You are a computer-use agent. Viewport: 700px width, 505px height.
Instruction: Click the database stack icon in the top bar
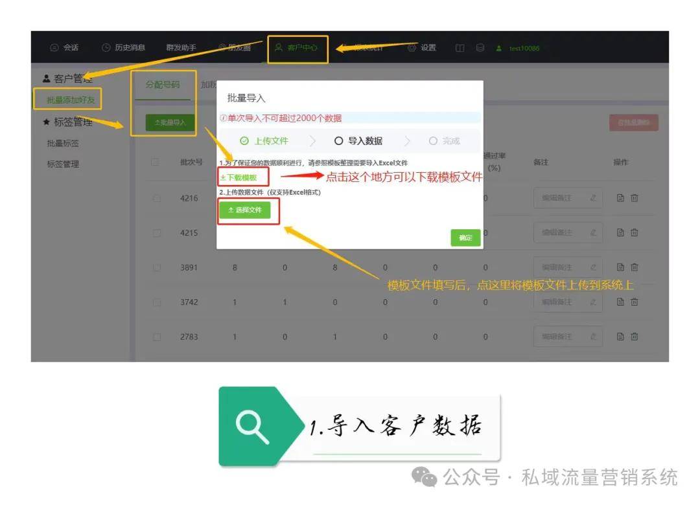(480, 48)
